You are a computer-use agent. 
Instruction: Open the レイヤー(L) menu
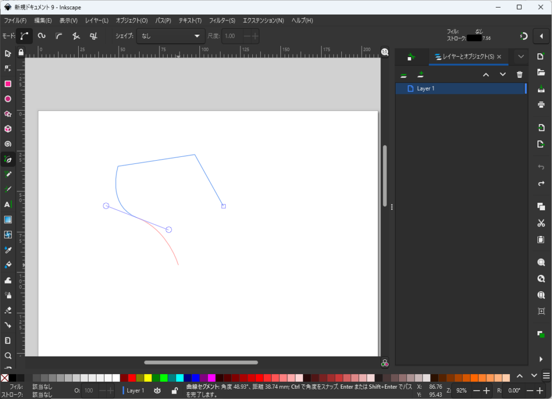[x=97, y=20]
